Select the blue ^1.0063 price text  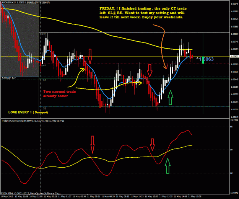pos(205,59)
